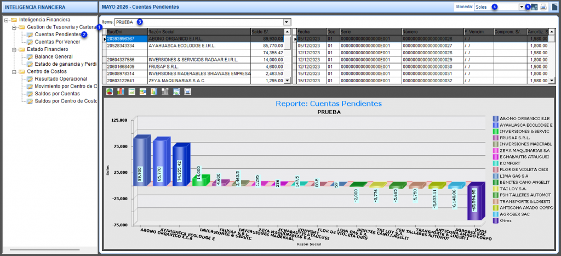The height and width of the screenshot is (256, 561).
Task: Collapse the Estado Financiero tree folder
Action: 14,49
